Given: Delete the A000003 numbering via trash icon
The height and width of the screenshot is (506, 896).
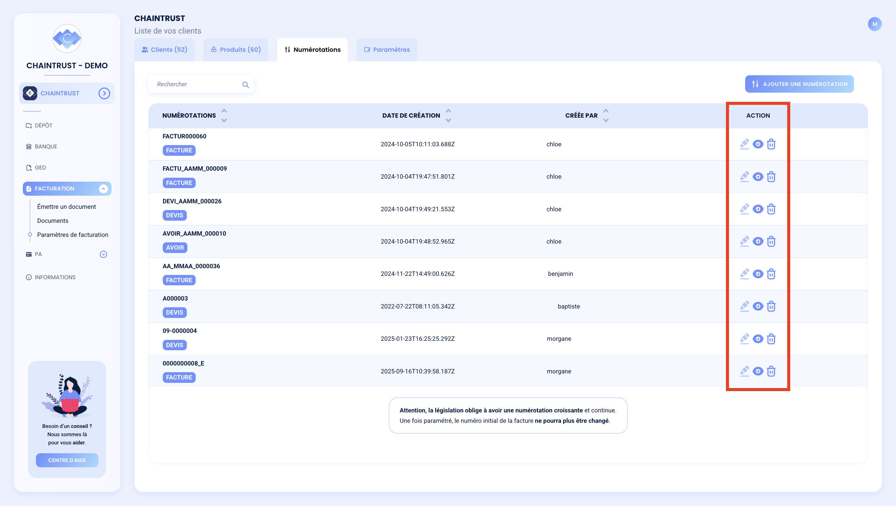Looking at the screenshot, I should pyautogui.click(x=771, y=306).
